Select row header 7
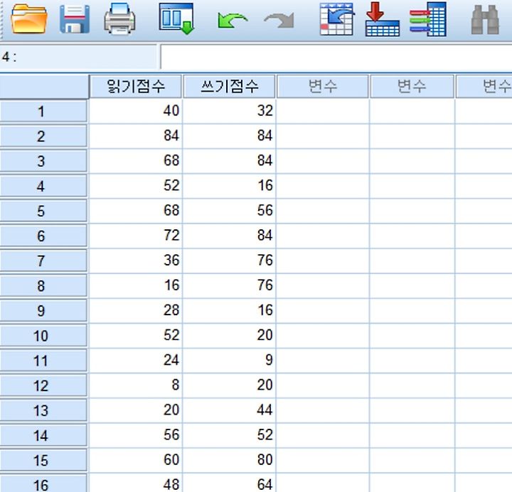Image resolution: width=512 pixels, height=492 pixels. click(43, 261)
